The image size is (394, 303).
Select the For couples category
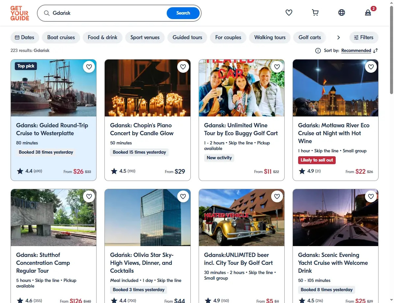click(x=228, y=38)
